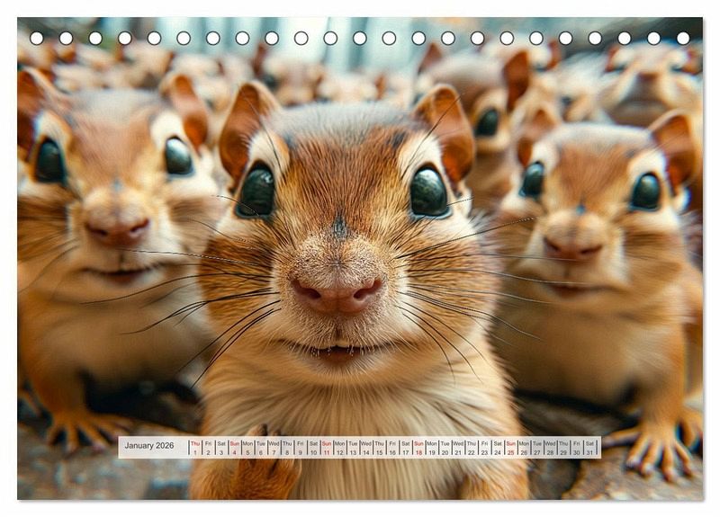
Task: Select Sunday 25 in the calendar strip
Action: [510, 447]
